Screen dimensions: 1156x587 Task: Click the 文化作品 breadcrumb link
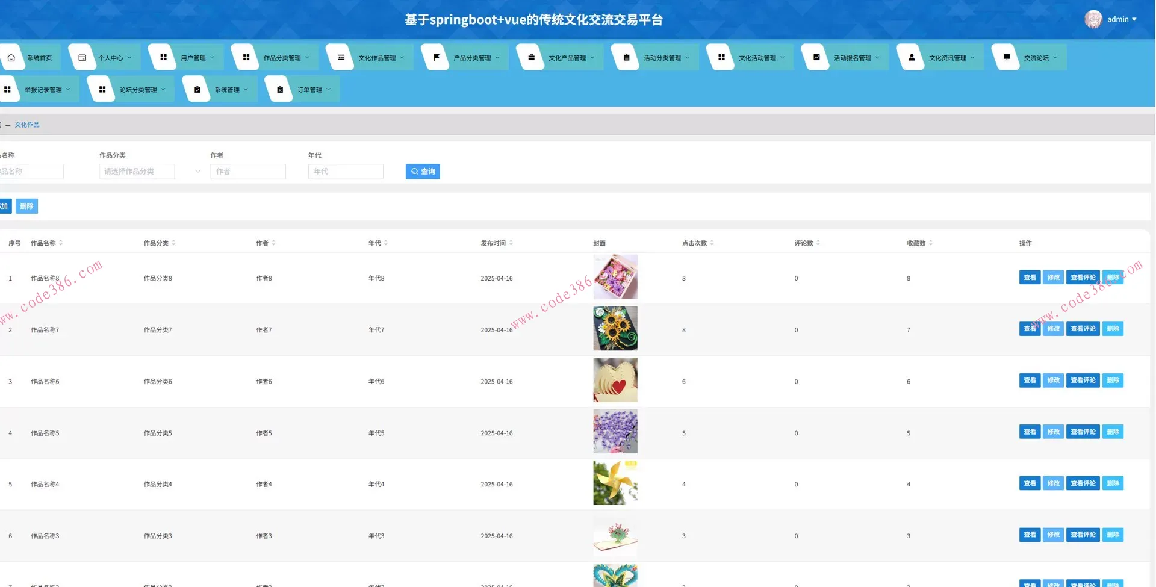pos(27,125)
